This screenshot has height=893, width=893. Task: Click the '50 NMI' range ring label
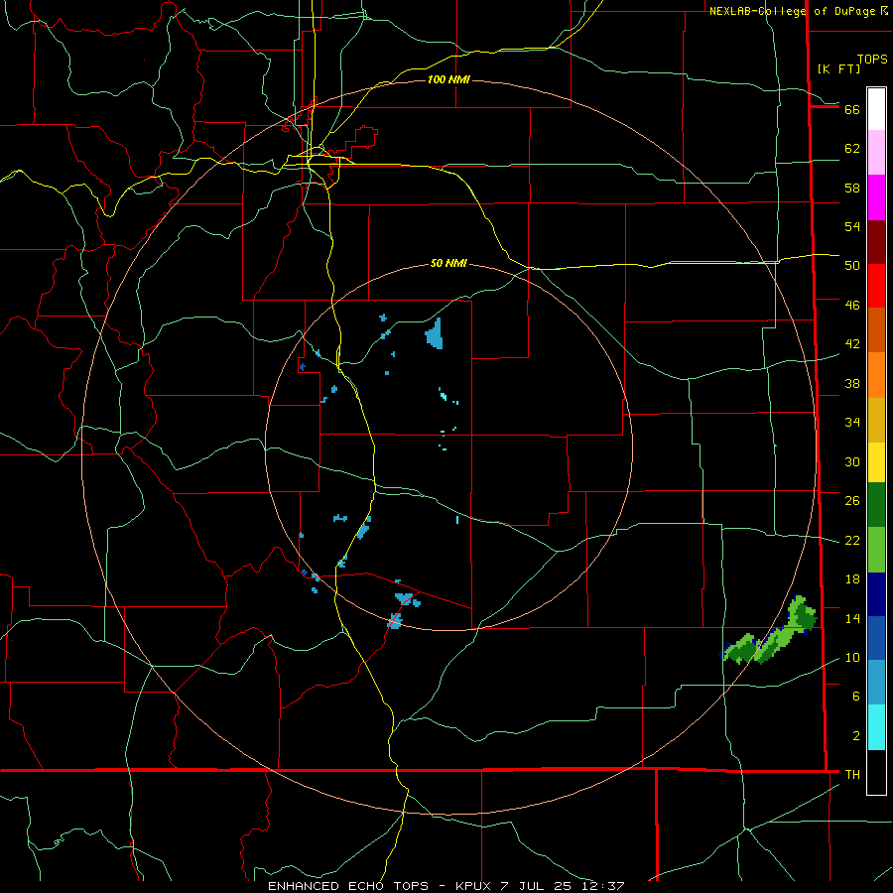[x=448, y=263]
